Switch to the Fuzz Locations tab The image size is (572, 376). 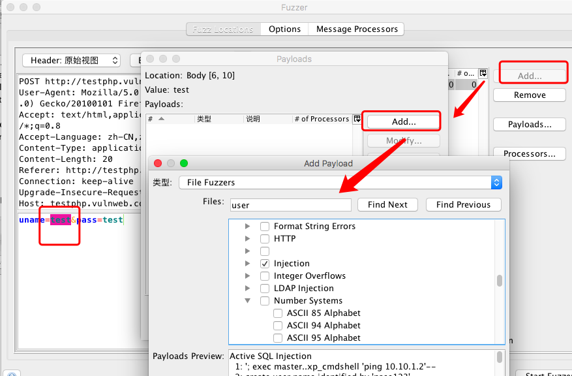click(x=223, y=29)
